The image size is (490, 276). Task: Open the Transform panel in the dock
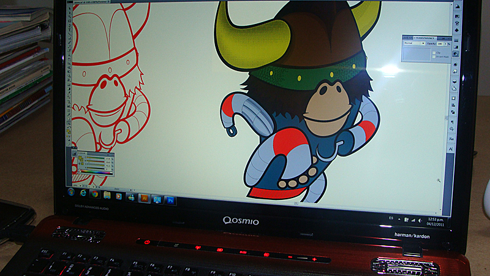(x=454, y=98)
